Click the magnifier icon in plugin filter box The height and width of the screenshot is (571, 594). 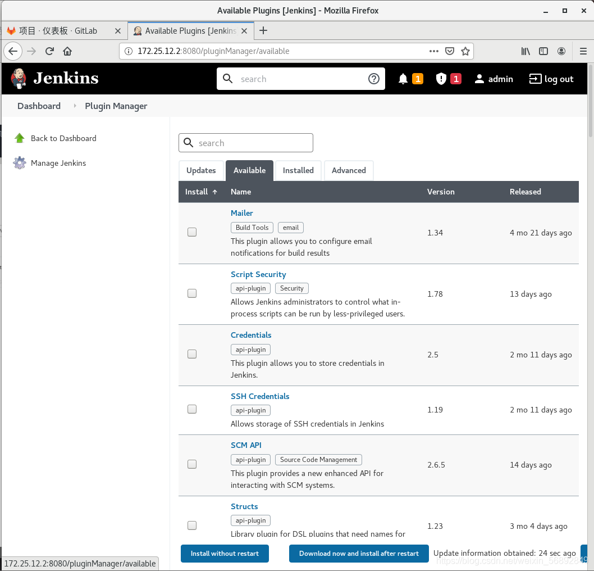coord(188,143)
